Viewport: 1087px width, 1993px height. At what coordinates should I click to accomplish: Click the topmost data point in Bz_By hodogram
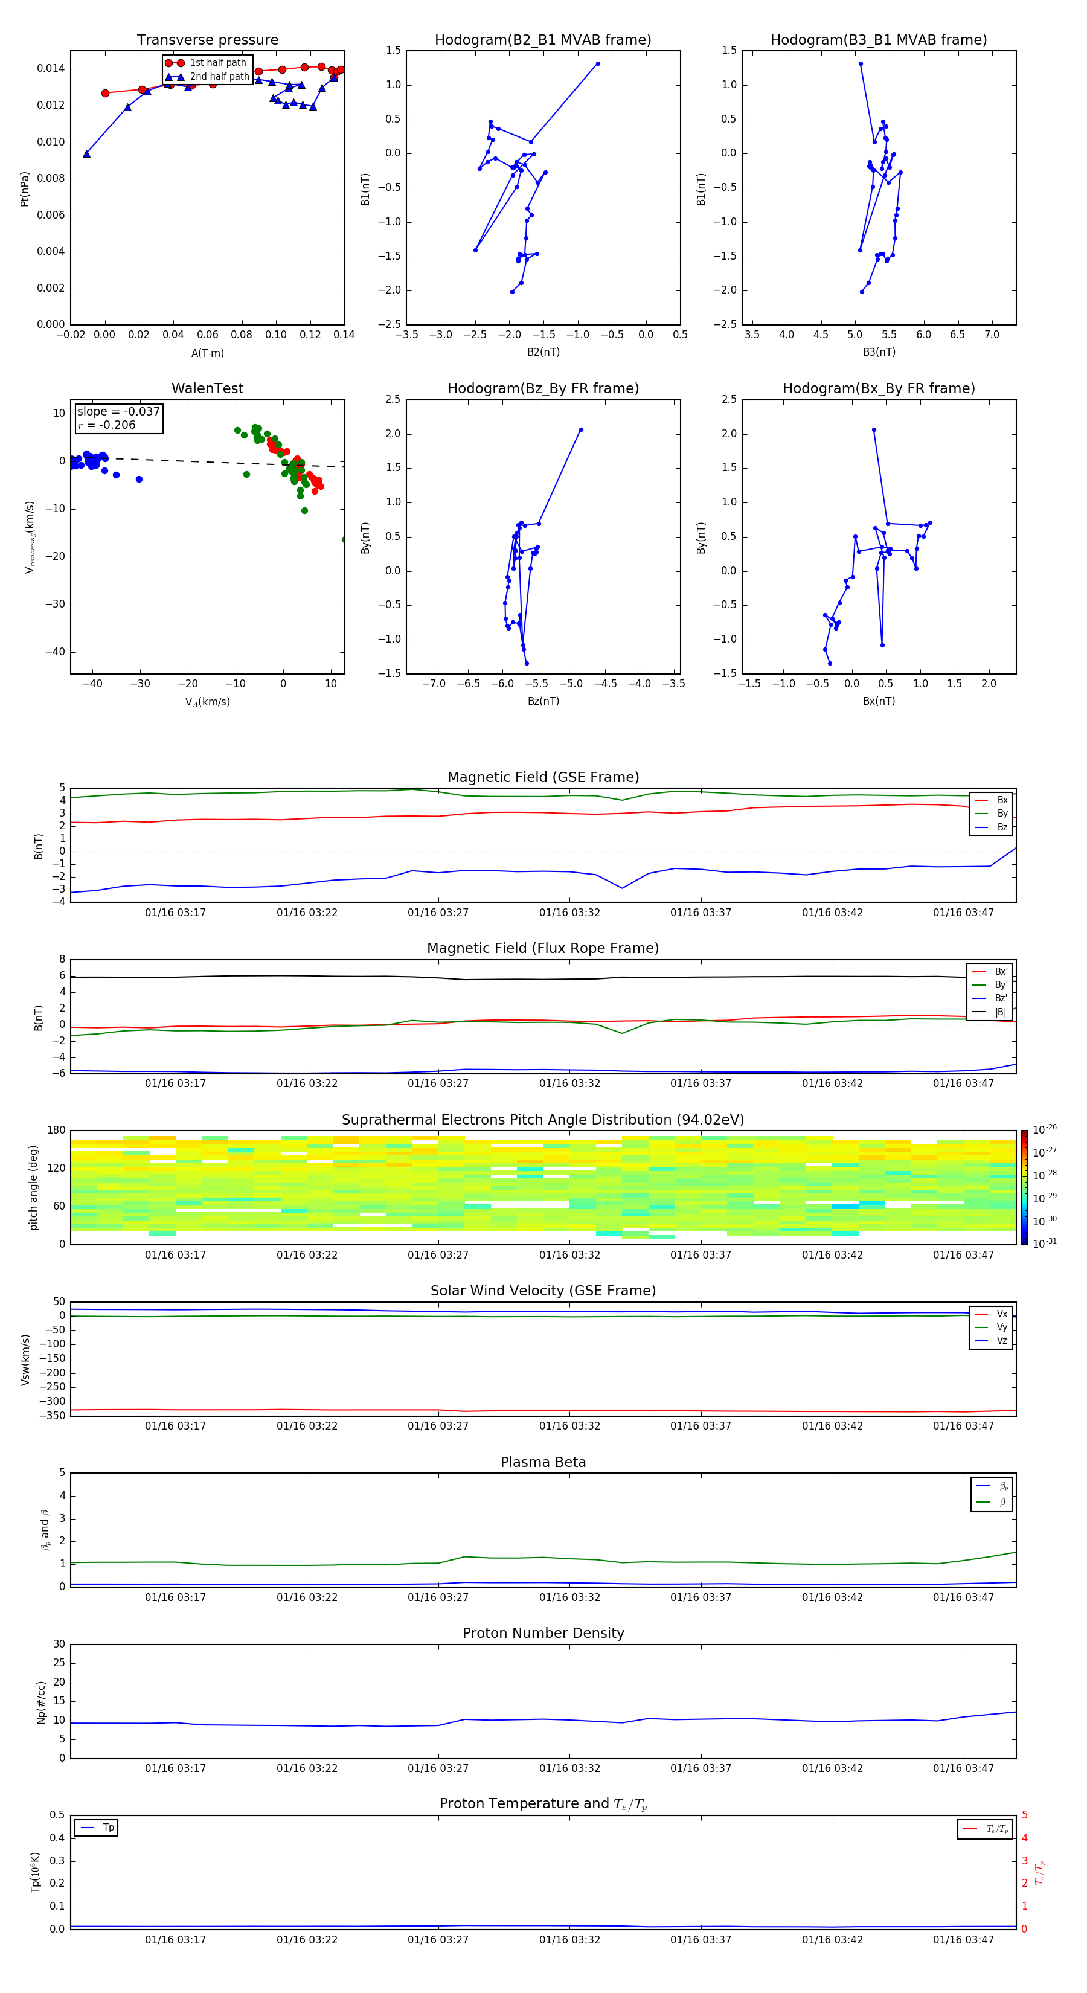click(x=581, y=429)
